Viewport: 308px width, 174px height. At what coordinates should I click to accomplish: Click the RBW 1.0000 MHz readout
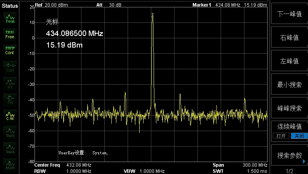coord(63,171)
